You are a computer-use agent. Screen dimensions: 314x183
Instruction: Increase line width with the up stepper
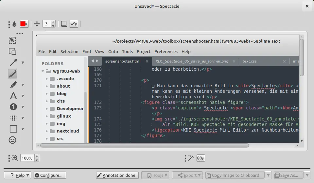pyautogui.click(x=53, y=22)
